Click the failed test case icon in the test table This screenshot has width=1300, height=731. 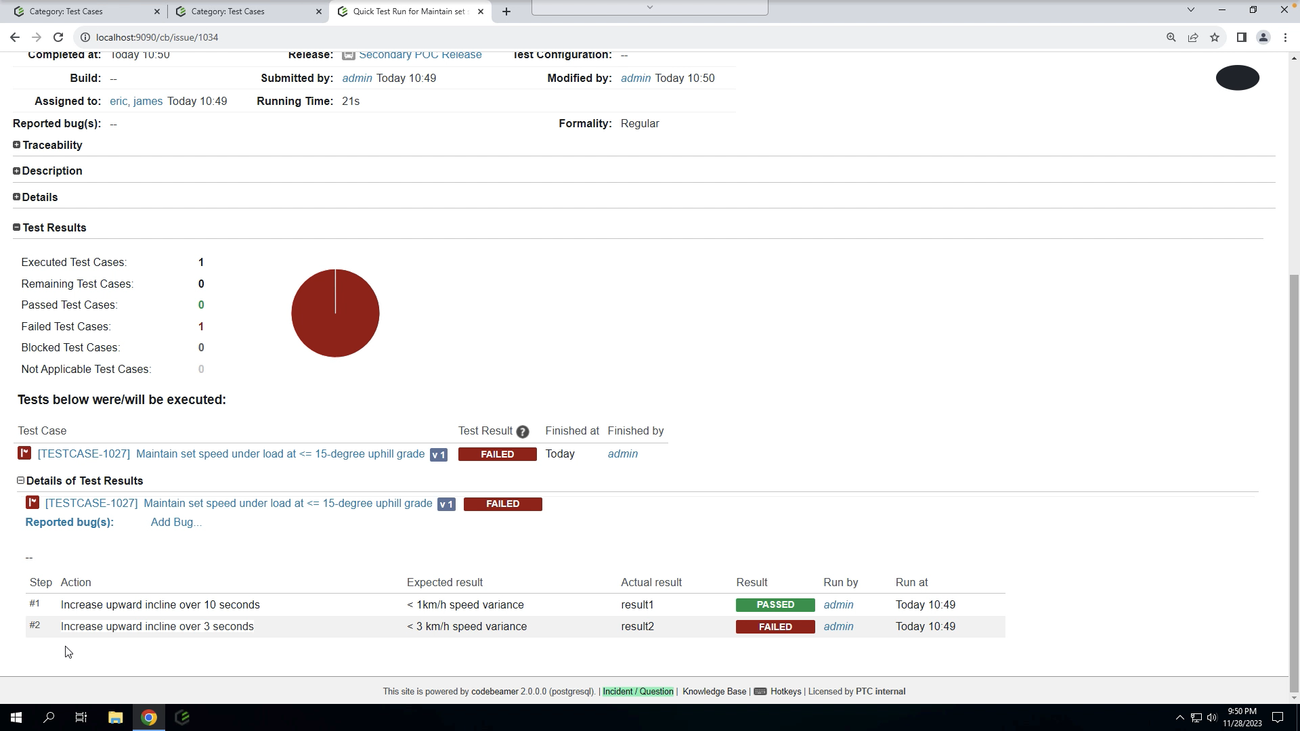click(x=24, y=453)
